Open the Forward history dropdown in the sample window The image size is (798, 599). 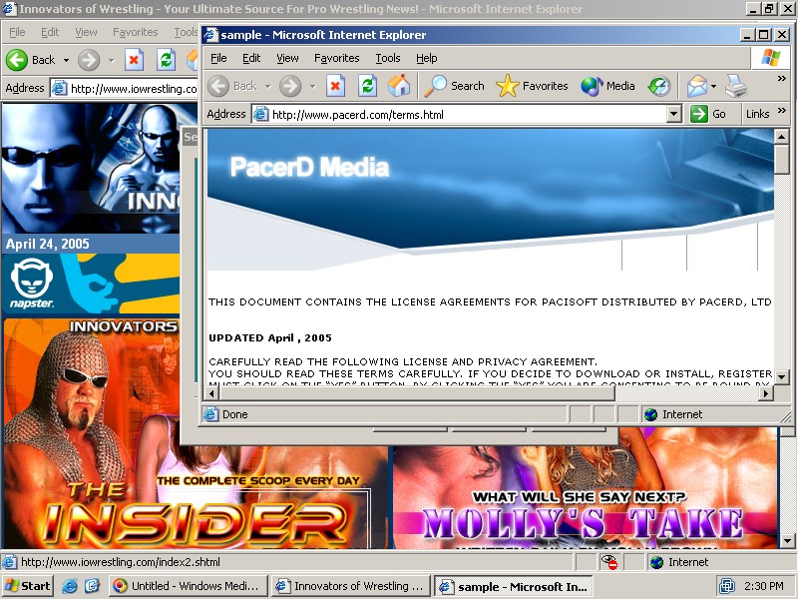(312, 87)
